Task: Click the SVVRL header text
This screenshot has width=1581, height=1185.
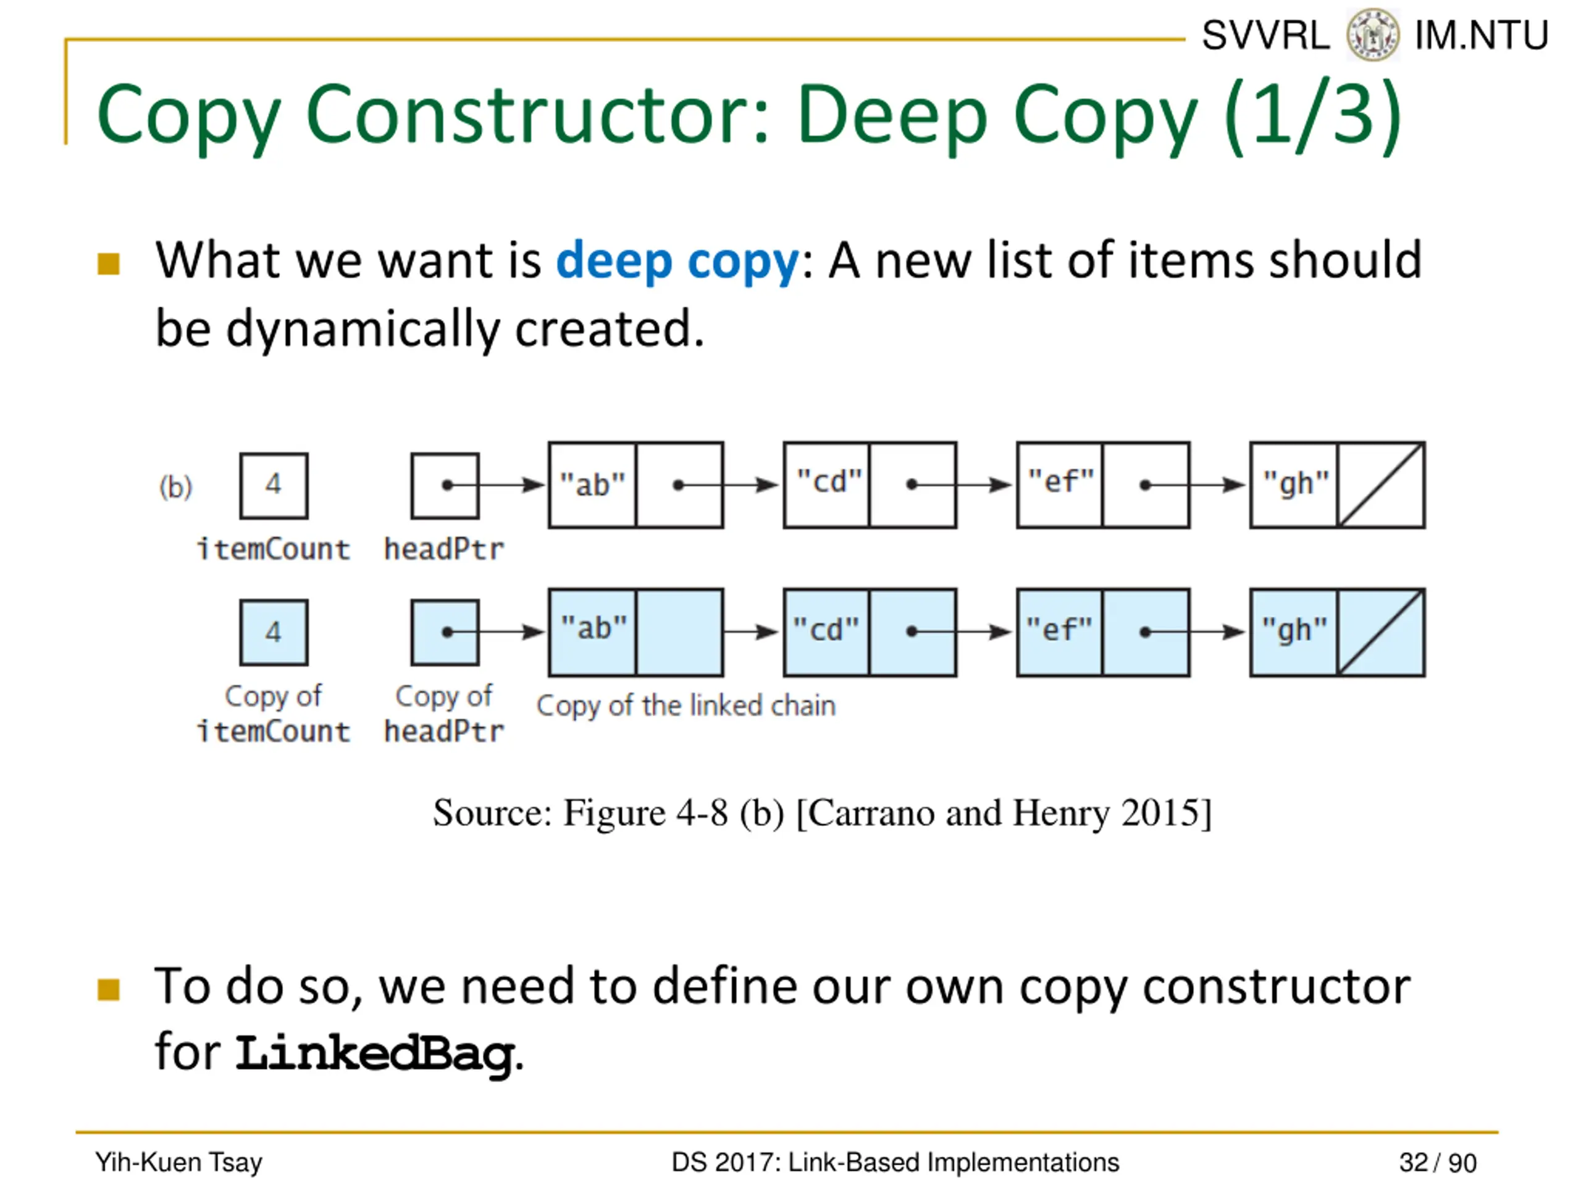Action: [1266, 35]
